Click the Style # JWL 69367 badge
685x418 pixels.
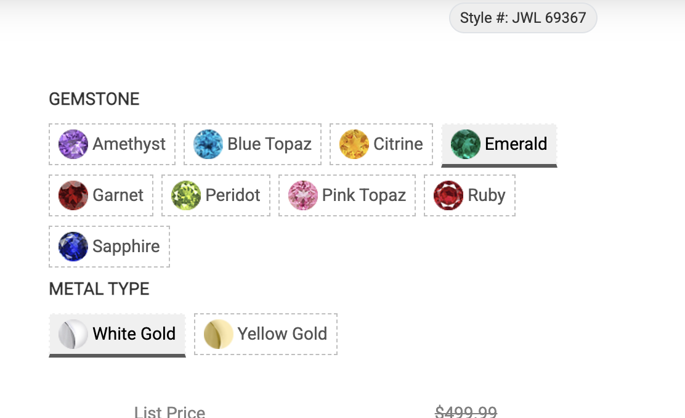tap(523, 18)
